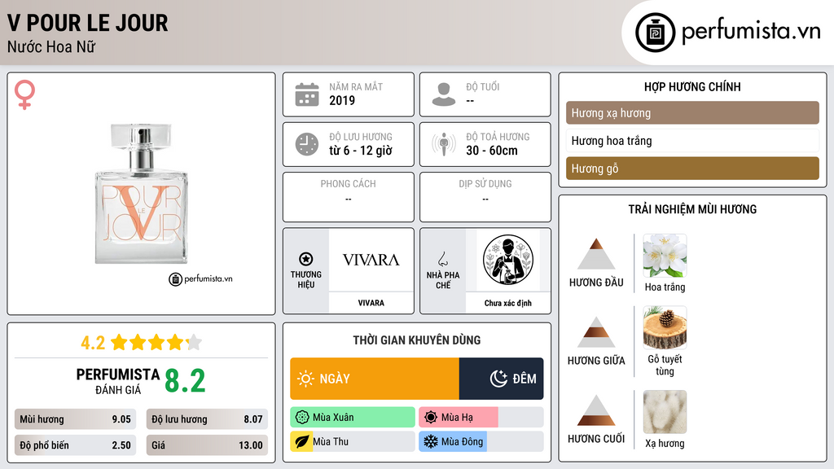The height and width of the screenshot is (469, 834).
Task: Click the VIVARA brand name caption
Action: 371,303
